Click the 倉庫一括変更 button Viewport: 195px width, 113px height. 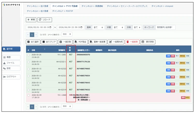click(x=98, y=42)
